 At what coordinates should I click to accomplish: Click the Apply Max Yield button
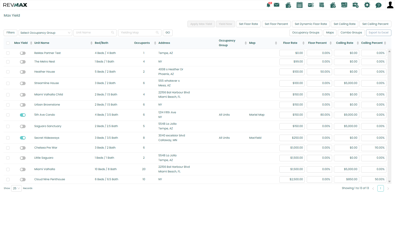(x=201, y=24)
